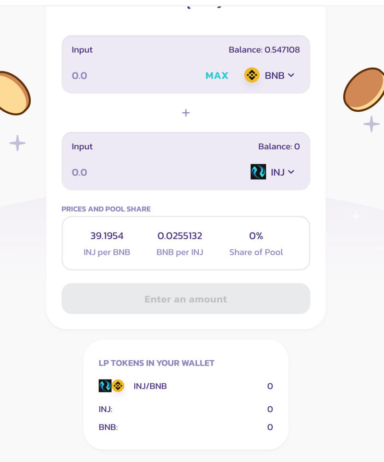The width and height of the screenshot is (384, 462).
Task: Click the plus icon between inputs
Action: point(186,113)
